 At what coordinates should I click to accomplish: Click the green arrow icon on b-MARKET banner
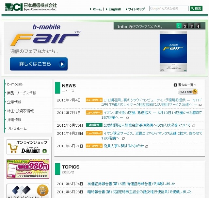coord(44,151)
